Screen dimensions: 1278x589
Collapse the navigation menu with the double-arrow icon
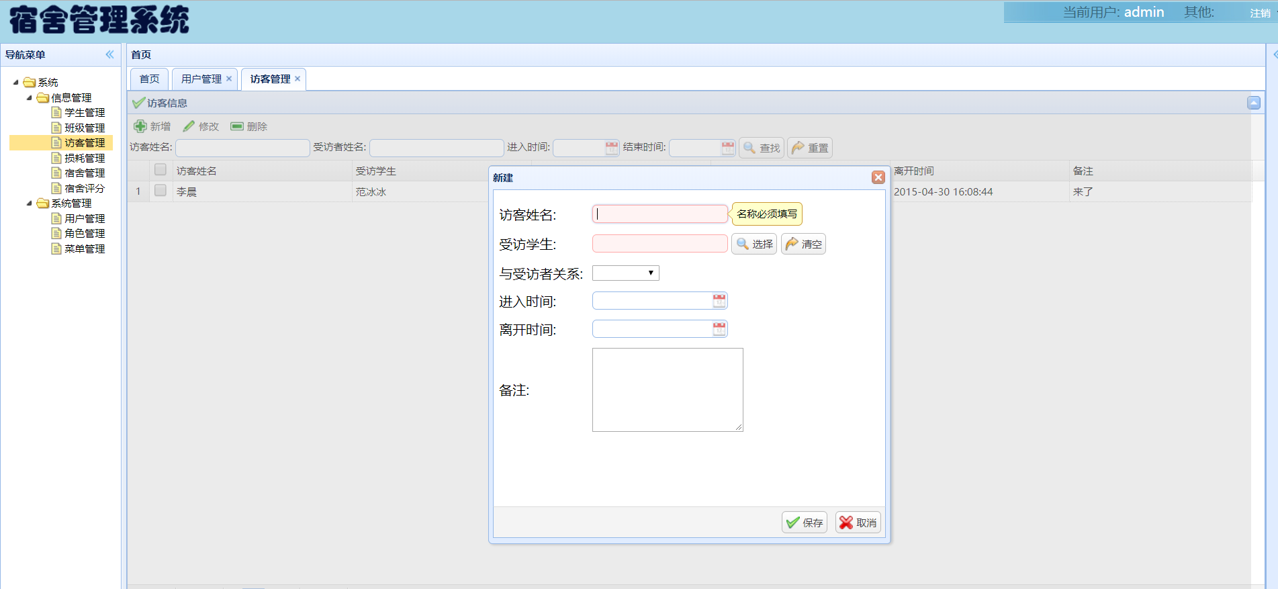[x=109, y=54]
